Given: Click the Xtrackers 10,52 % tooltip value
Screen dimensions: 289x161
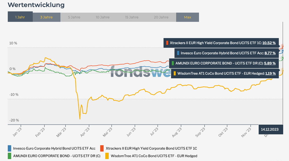Looking at the screenshot, I should [269, 43].
